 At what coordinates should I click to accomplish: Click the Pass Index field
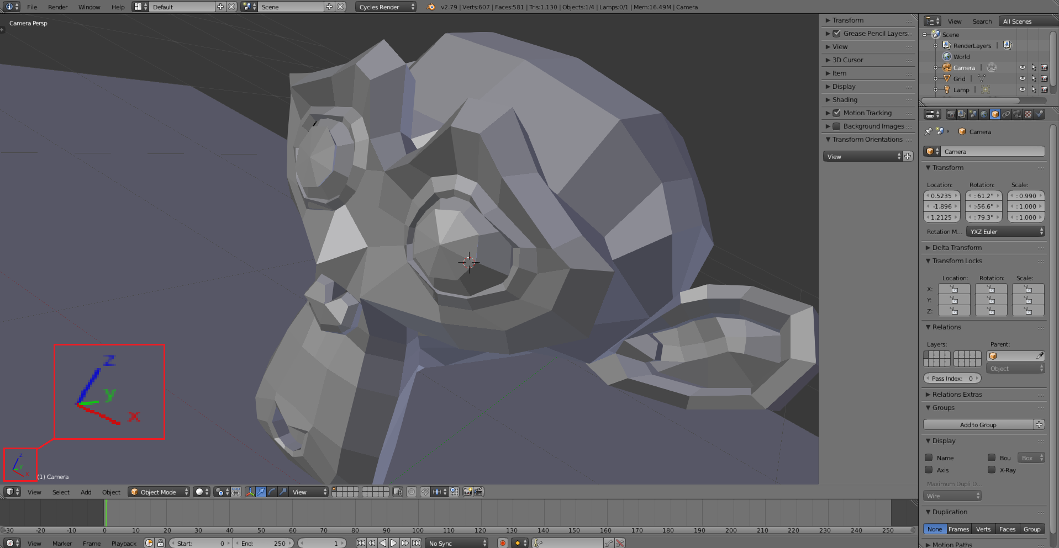point(952,378)
